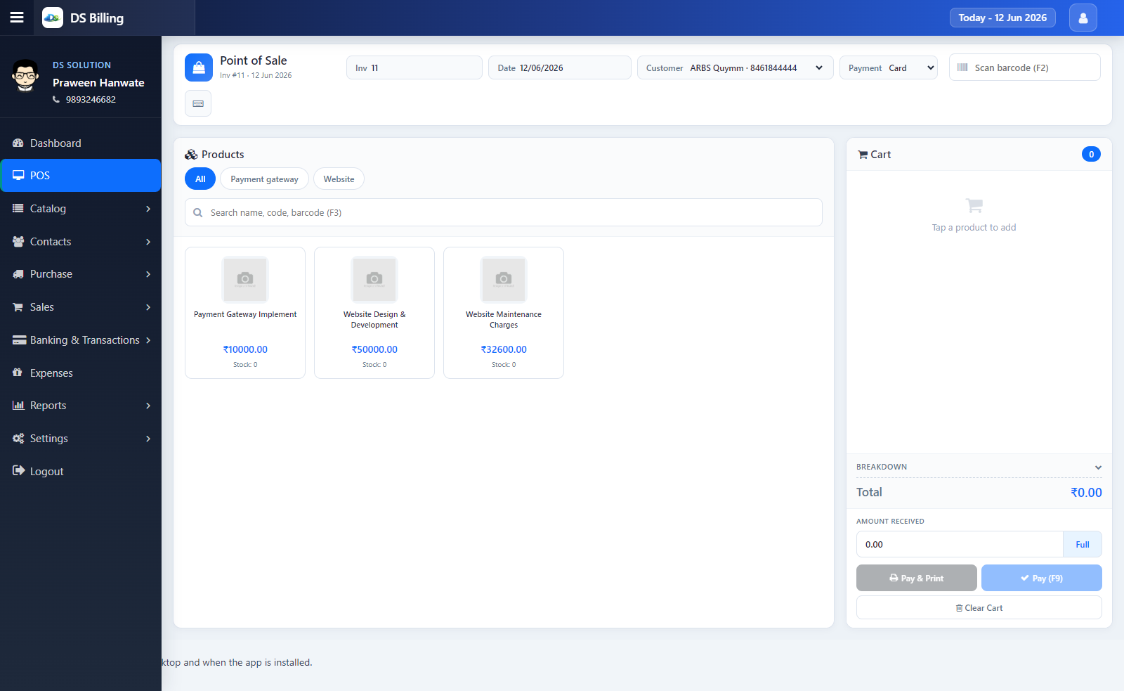Viewport: 1124px width, 691px height.
Task: Click the Contacts people icon
Action: point(18,241)
